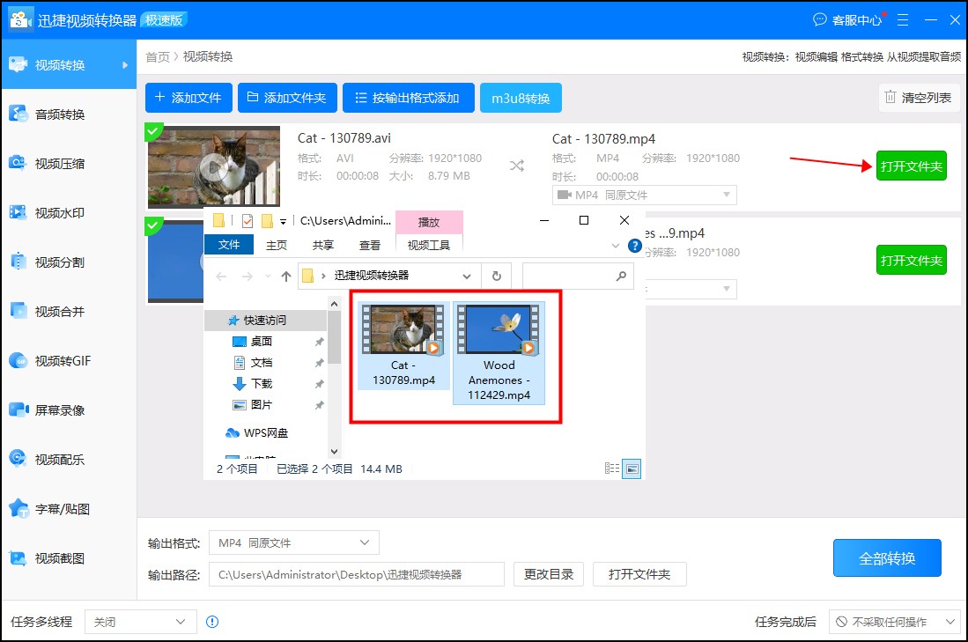968x642 pixels.
Task: Open the 任务多线程 setting dropdown
Action: click(140, 622)
